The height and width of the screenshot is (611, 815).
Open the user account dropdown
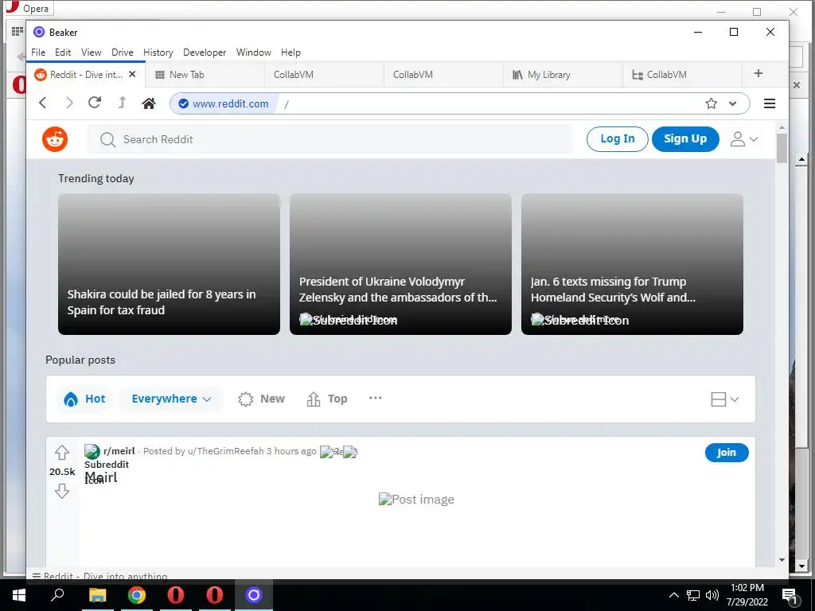(744, 138)
